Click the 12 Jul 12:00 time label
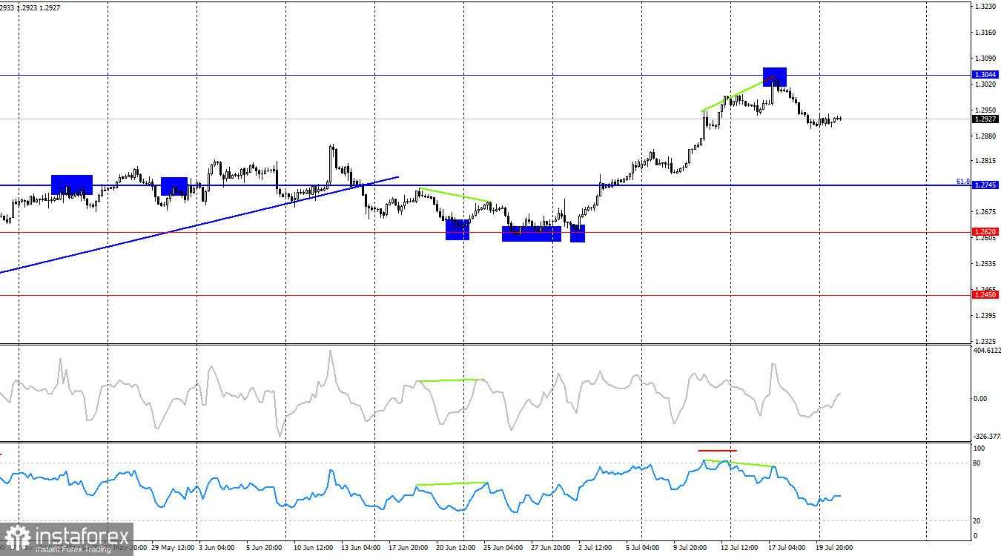 tap(739, 548)
